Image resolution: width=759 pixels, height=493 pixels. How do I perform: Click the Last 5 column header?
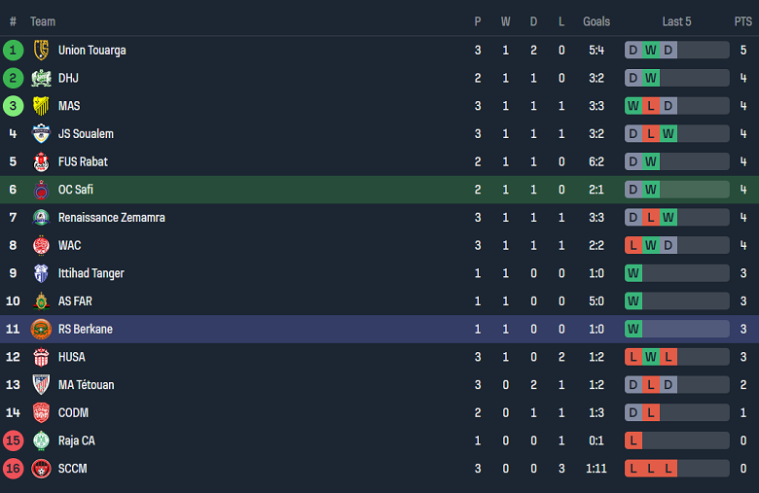676,21
